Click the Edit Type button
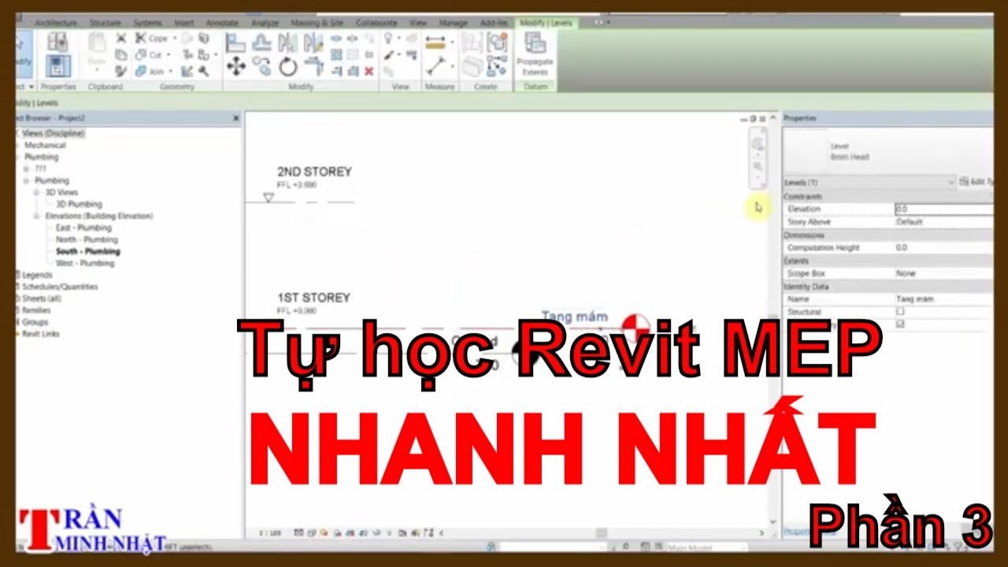 (976, 182)
